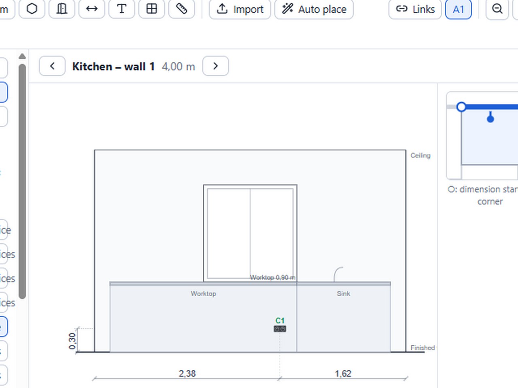
Task: Click the 0,30 height dimension
Action: (72, 341)
